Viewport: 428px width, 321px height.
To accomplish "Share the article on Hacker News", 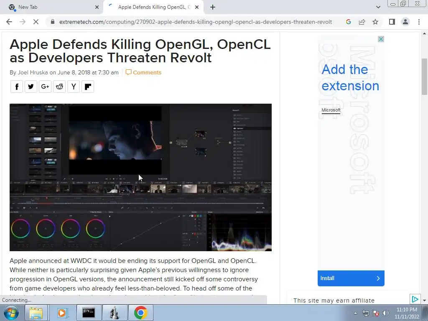I will (74, 87).
